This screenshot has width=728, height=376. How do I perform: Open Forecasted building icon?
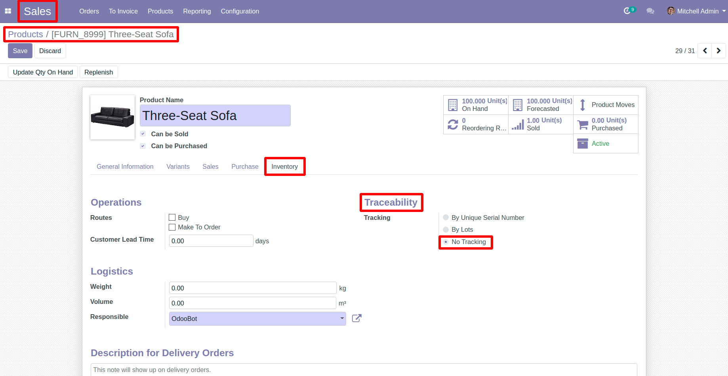[518, 105]
